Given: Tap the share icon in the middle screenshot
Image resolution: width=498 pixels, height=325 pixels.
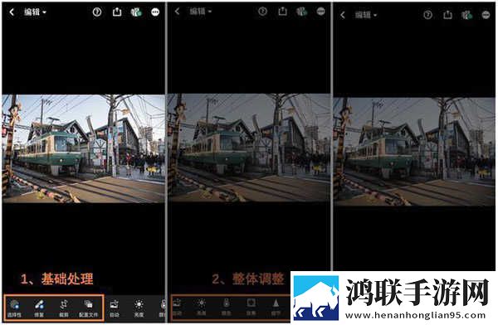Looking at the screenshot, I should [283, 12].
